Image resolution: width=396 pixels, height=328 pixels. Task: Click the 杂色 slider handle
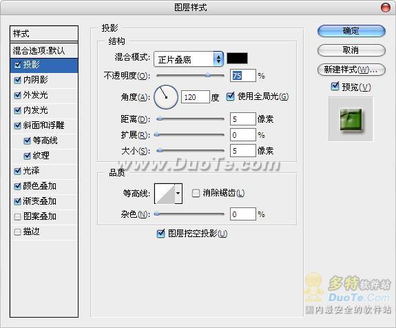pyautogui.click(x=156, y=214)
